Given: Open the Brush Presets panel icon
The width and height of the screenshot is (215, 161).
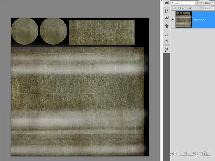Looking at the screenshot, I should coord(166,26).
